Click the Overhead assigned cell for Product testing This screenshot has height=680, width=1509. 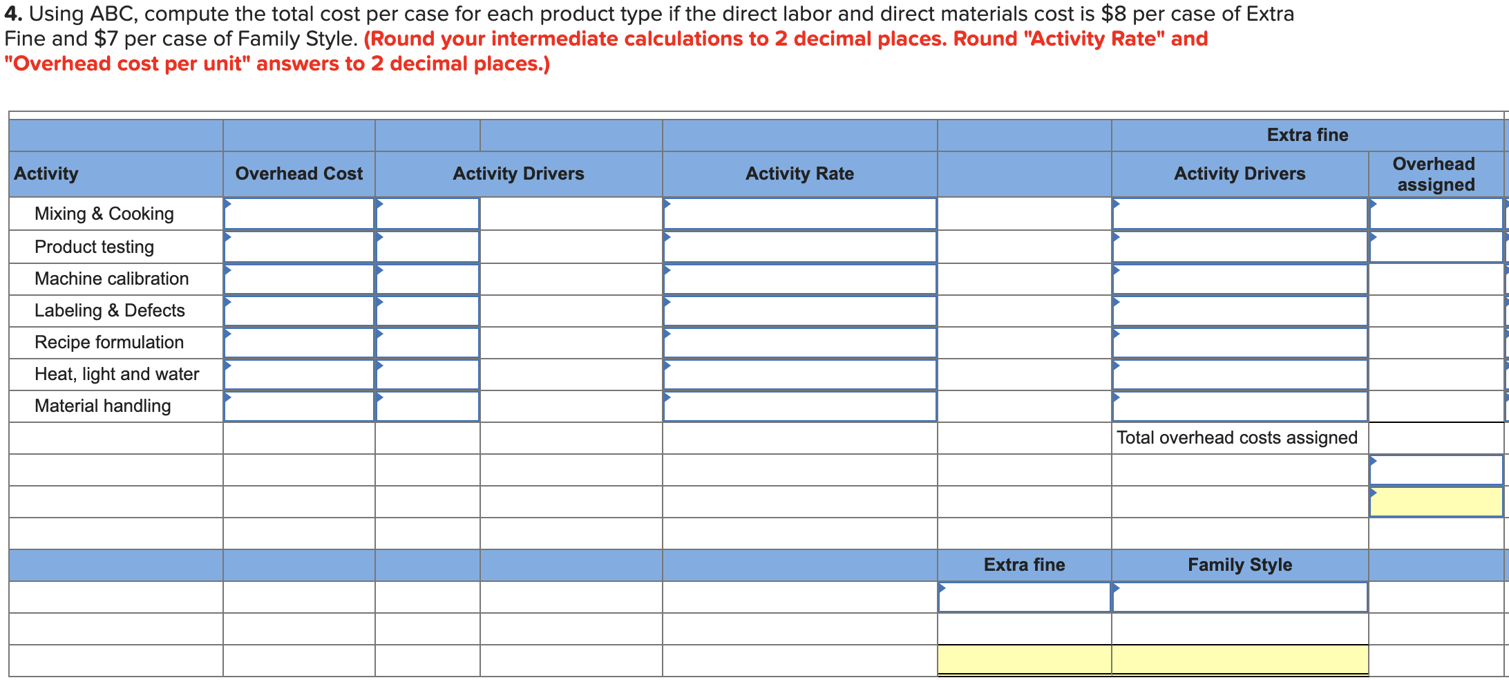click(x=1436, y=246)
